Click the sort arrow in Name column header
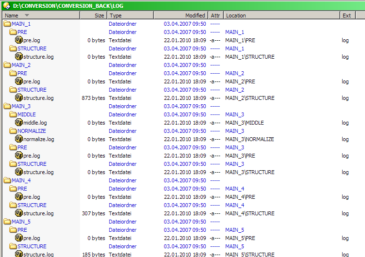Screen dimensions: 365x257 tap(27, 16)
